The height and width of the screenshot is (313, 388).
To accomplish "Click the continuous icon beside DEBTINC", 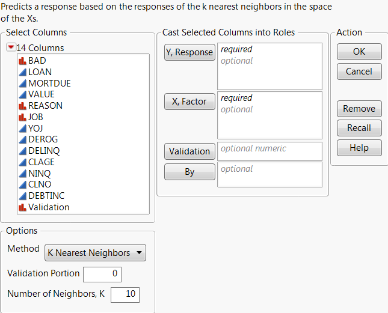I will click(x=23, y=196).
